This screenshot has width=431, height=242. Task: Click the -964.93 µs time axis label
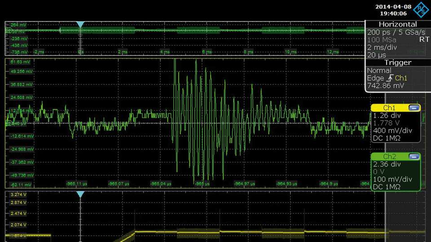pyautogui.click(x=286, y=184)
